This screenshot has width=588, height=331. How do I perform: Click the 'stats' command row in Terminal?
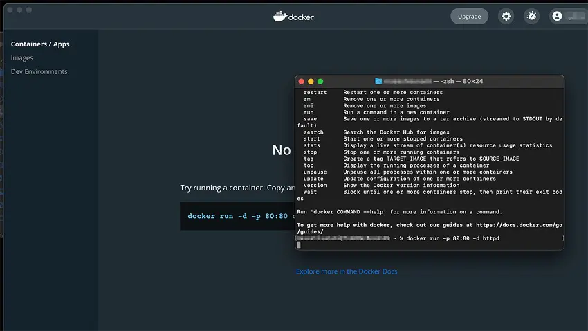point(428,145)
